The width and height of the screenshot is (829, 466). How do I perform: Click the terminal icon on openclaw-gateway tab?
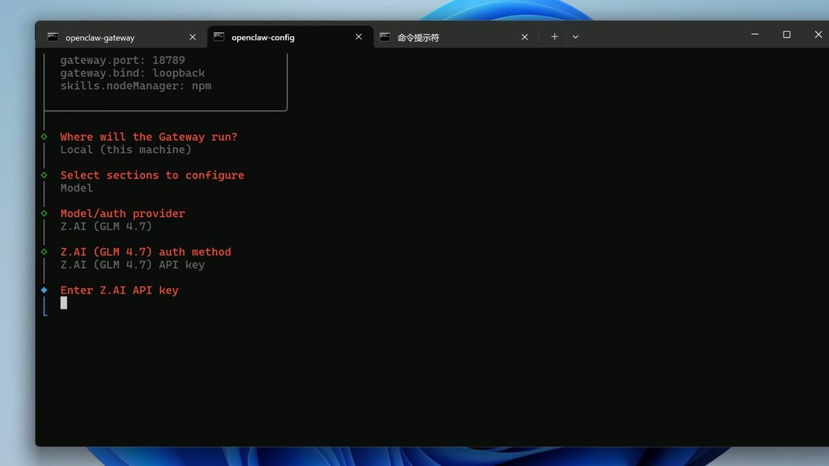52,37
